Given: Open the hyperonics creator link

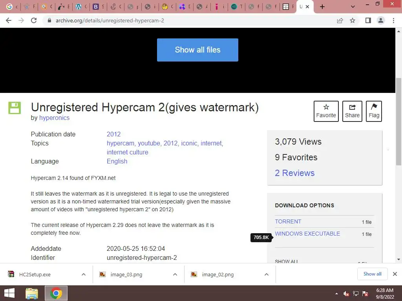Looking at the screenshot, I should click(54, 118).
